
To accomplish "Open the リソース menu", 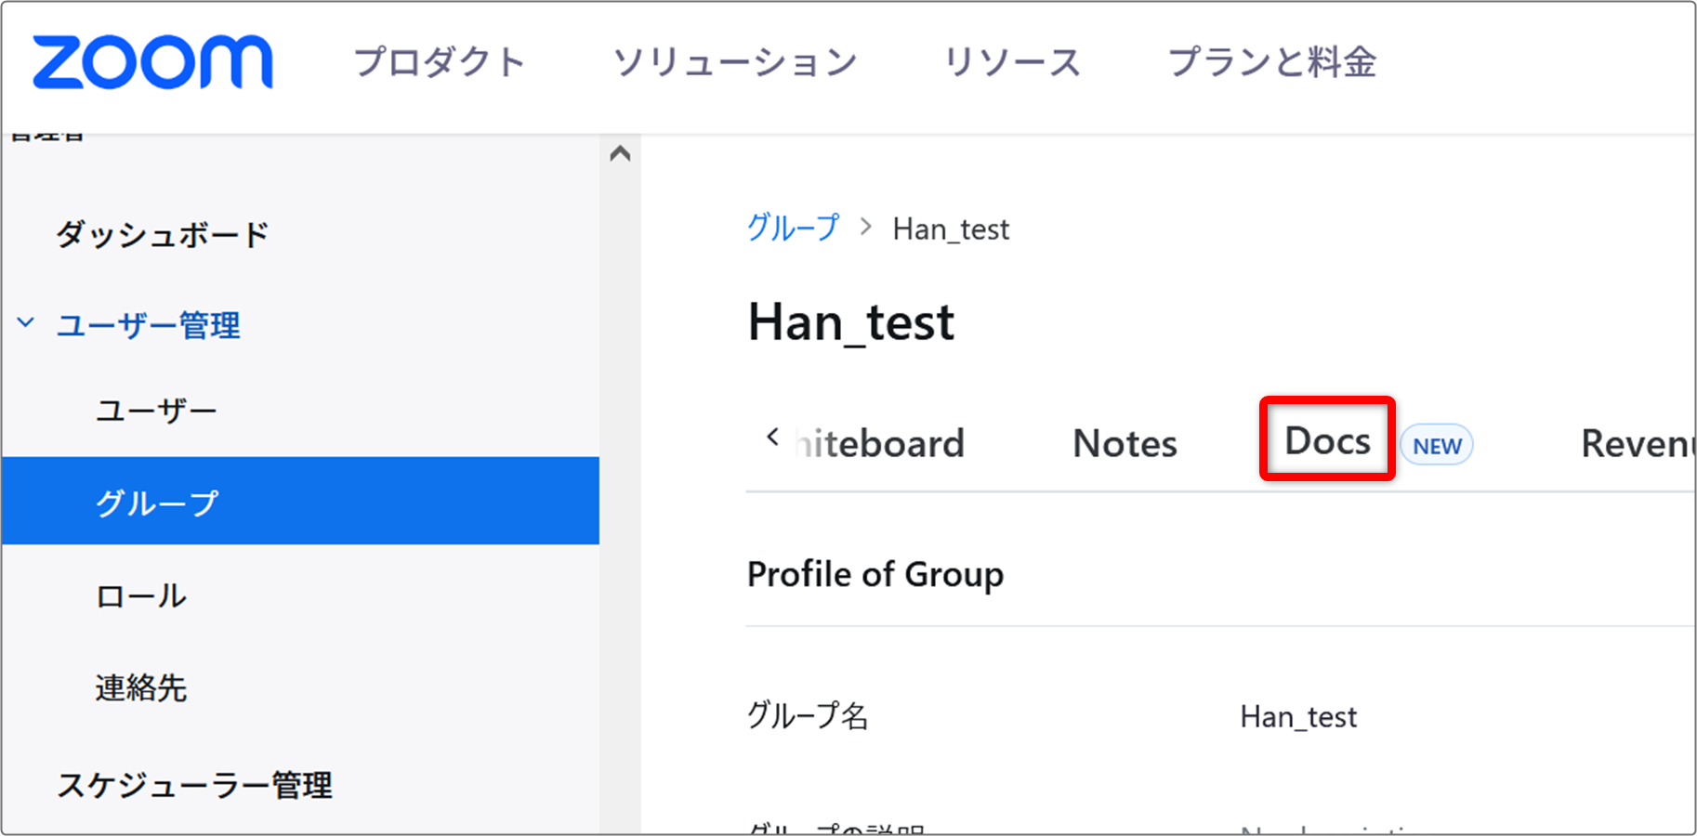I will coord(1012,62).
